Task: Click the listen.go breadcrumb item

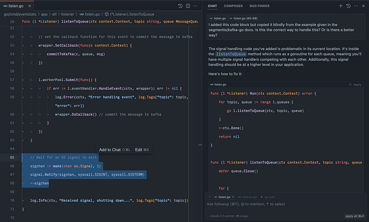Action: point(90,14)
